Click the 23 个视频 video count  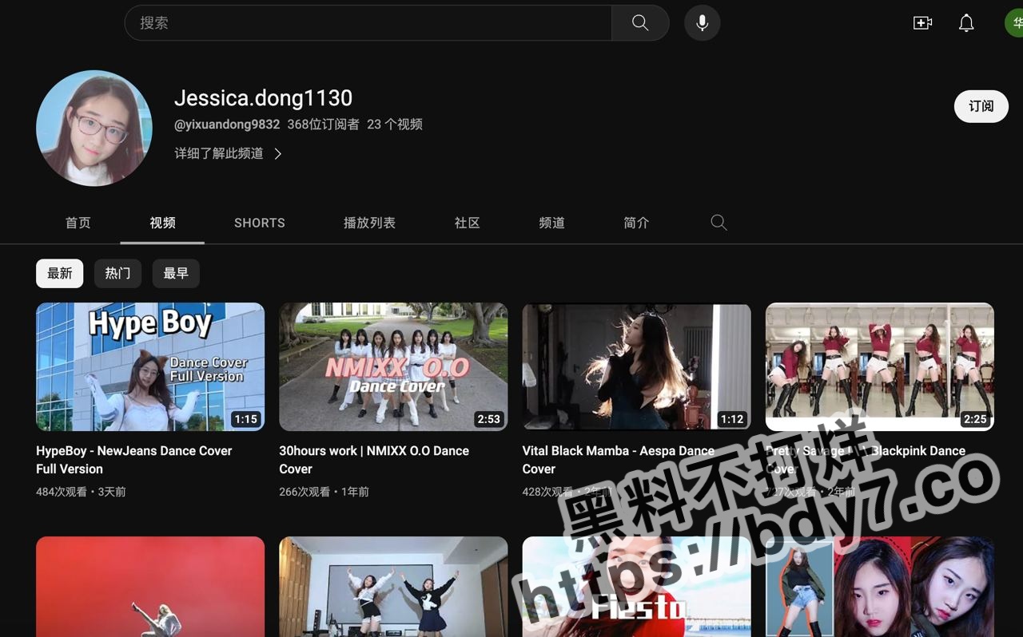click(x=395, y=125)
